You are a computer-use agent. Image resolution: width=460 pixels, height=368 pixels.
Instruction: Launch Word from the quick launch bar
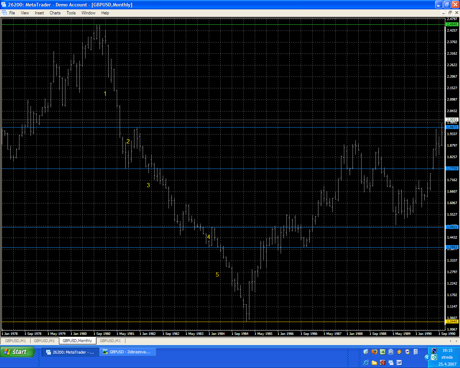coord(399,363)
